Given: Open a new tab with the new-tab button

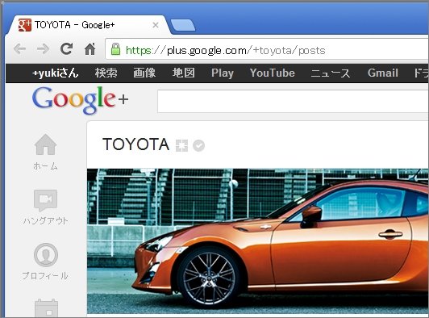Looking at the screenshot, I should point(183,25).
